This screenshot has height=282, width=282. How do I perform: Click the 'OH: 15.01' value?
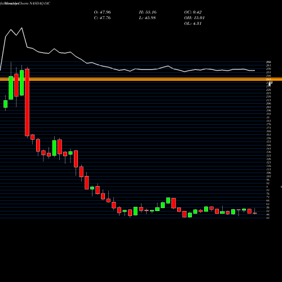[x=195, y=18]
